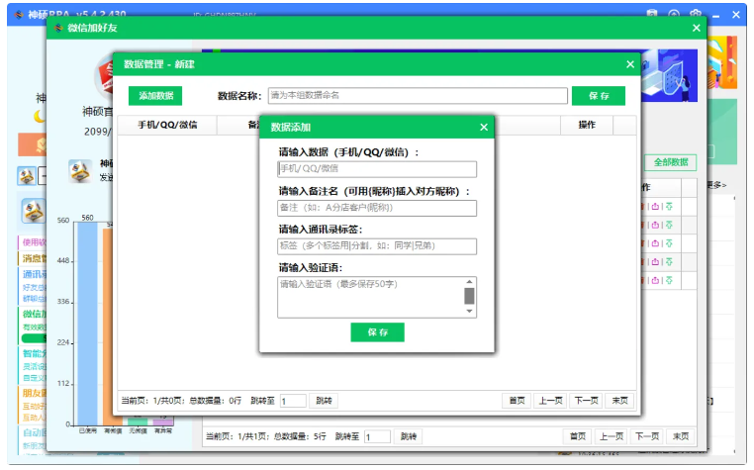
Task: Click the circled plus icon in 神硕RPA title bar
Action: [x=674, y=14]
